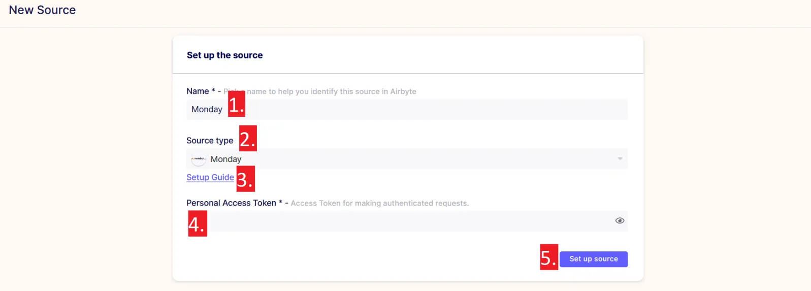The image size is (811, 291).
Task: Click the Access Token helper description text
Action: [x=379, y=203]
